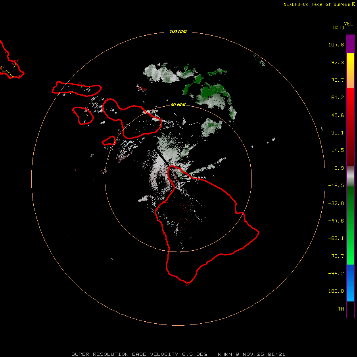Click the -16.5 legend value
Screen dimensions: 357x357
(x=336, y=186)
